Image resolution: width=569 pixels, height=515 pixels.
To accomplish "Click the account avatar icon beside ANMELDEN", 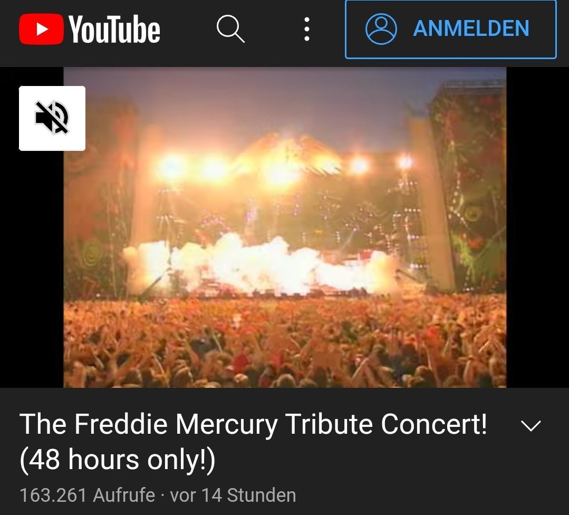I will tap(381, 29).
